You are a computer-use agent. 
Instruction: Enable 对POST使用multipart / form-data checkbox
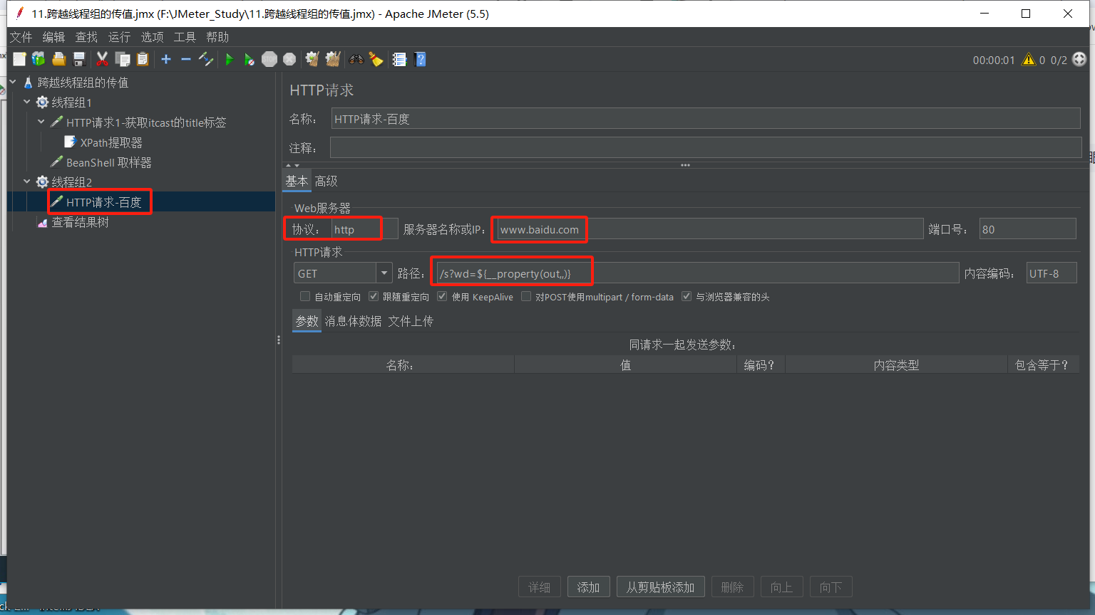coord(526,296)
